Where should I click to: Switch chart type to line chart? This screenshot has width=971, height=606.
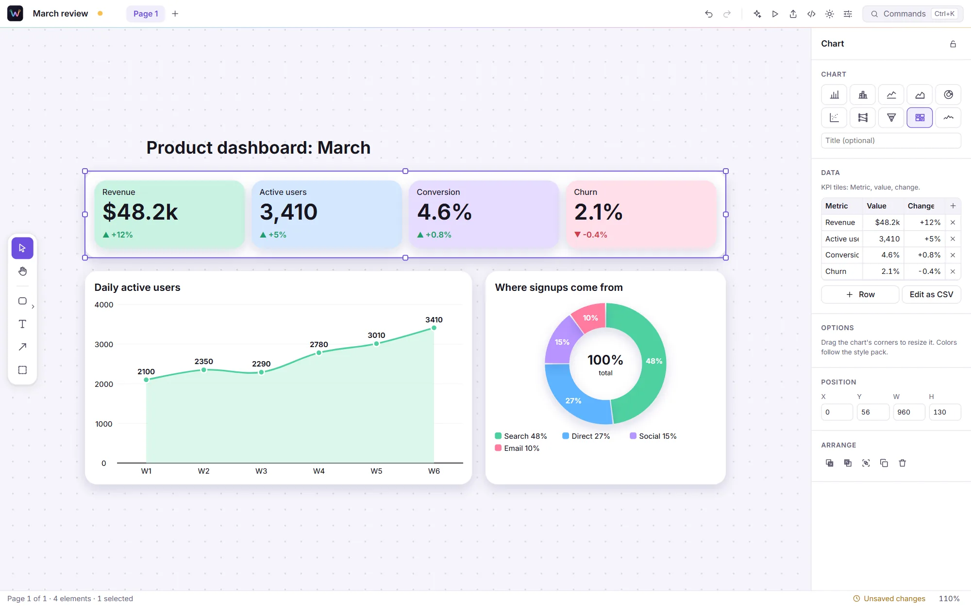pos(891,95)
